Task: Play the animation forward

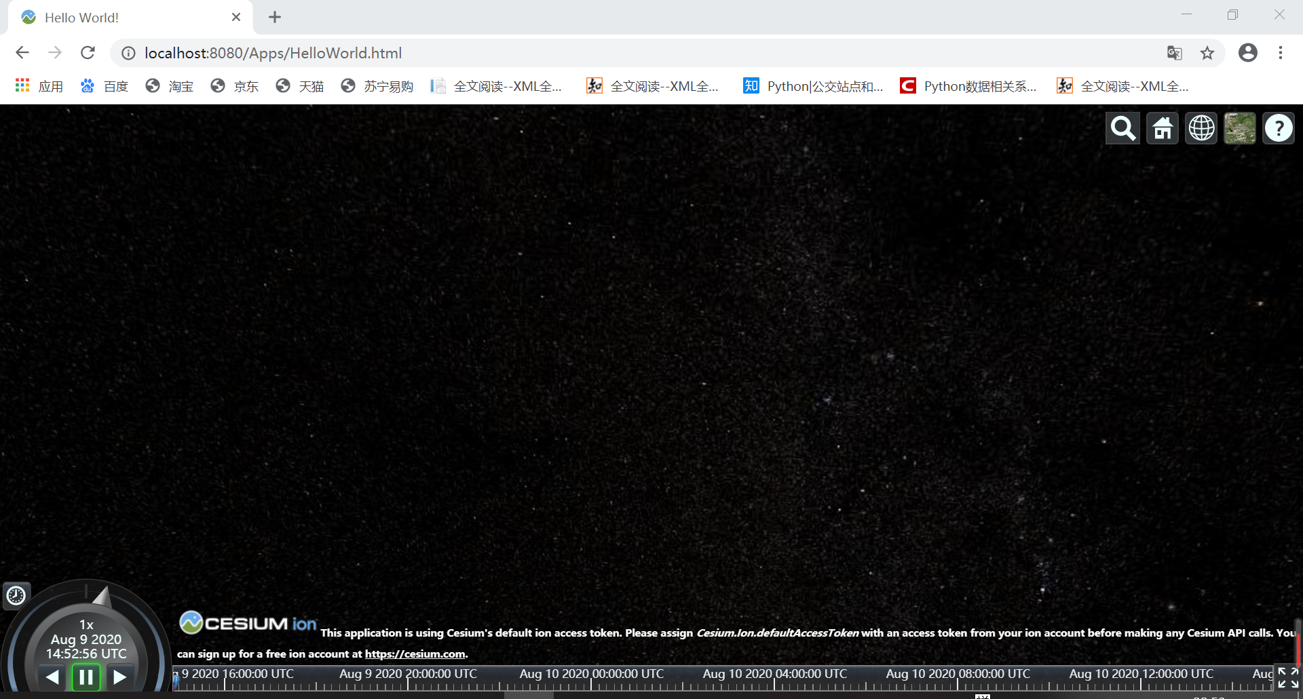Action: (119, 677)
